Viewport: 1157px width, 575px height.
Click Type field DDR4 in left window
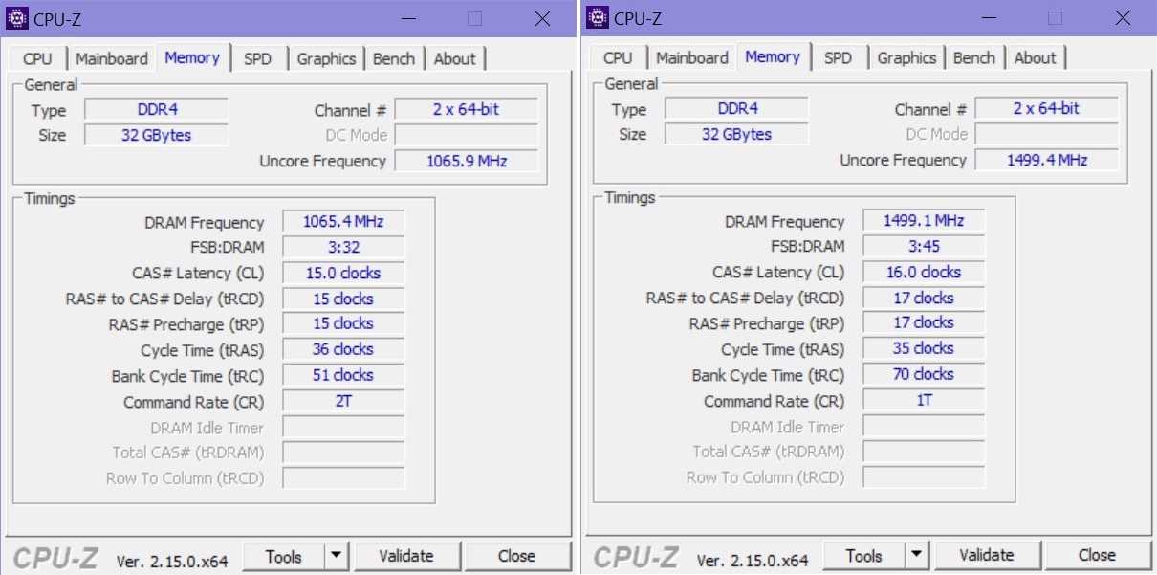157,109
